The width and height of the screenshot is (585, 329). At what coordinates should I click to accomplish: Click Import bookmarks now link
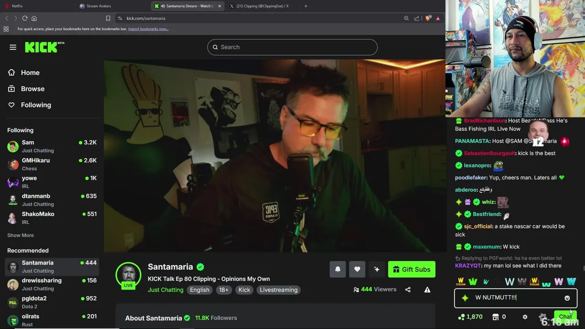click(148, 29)
